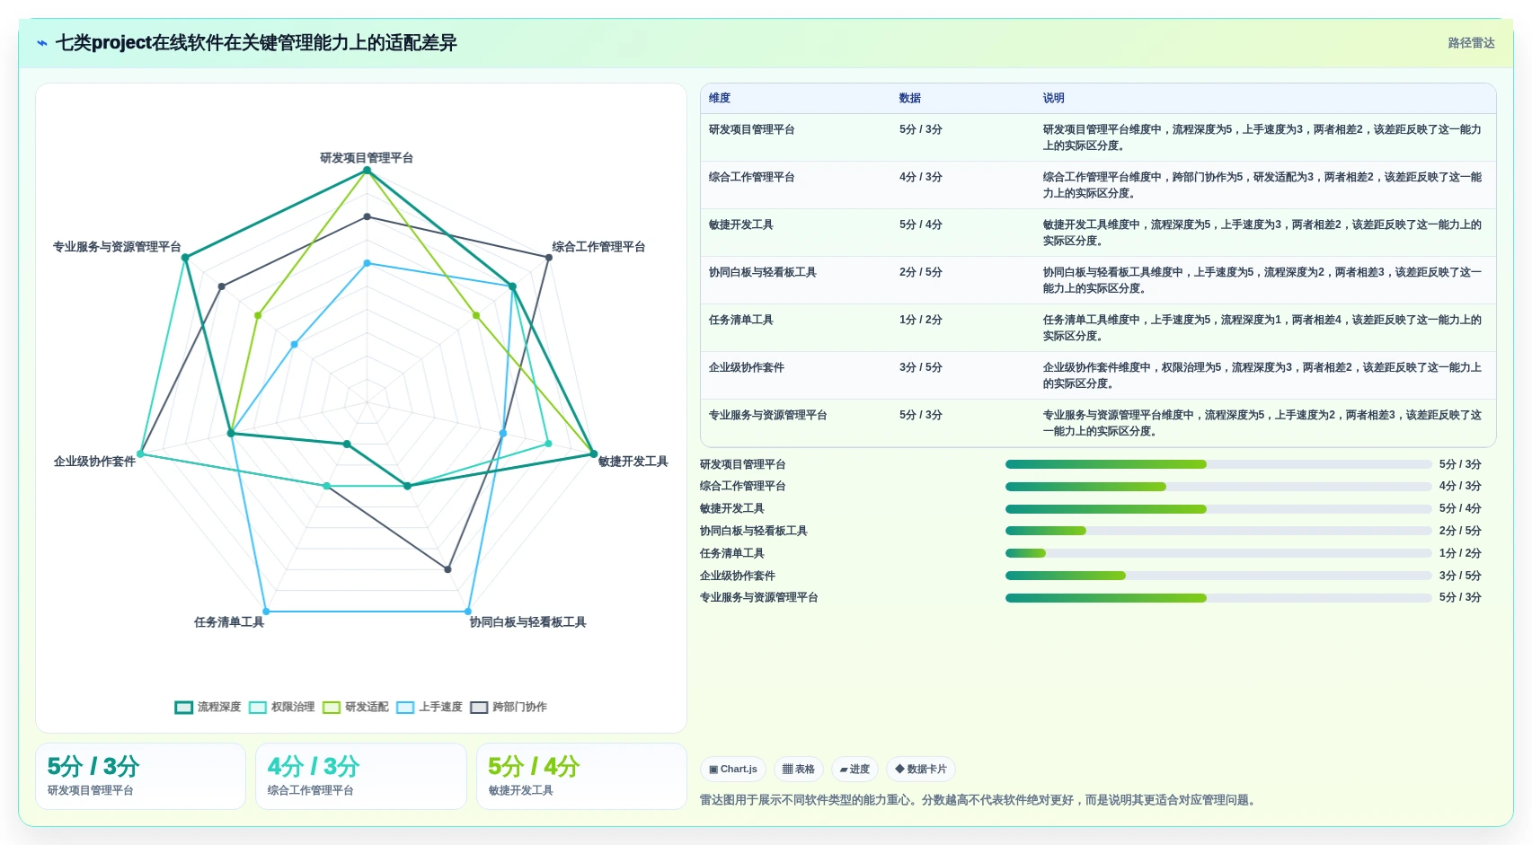Click the 表格 tag
Screen dimensions: 1532x845
coord(798,769)
